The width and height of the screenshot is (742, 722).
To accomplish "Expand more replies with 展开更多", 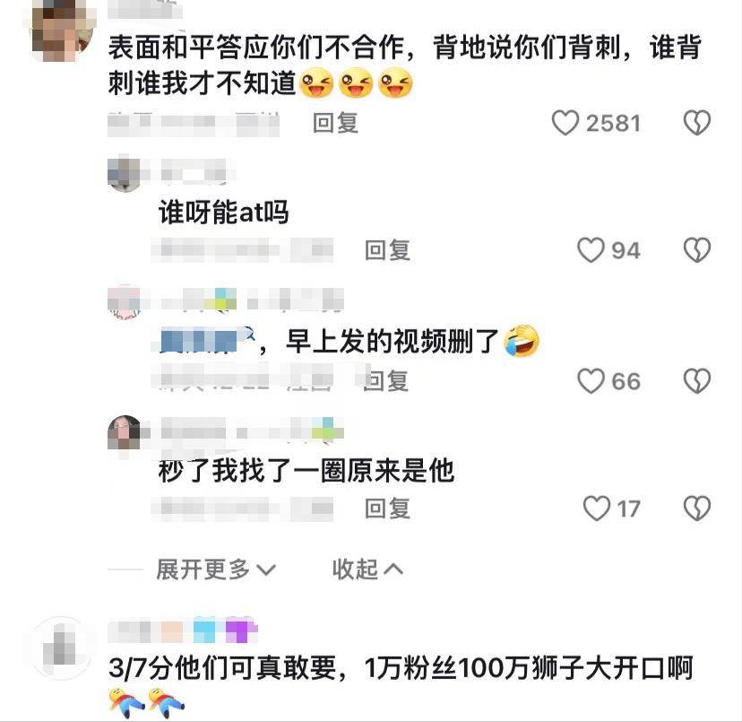I will (x=216, y=569).
